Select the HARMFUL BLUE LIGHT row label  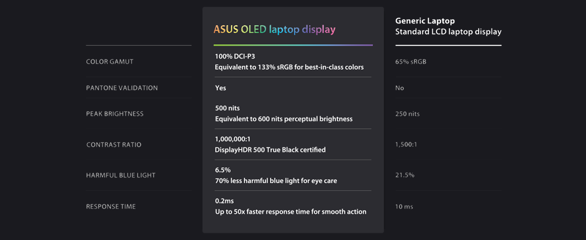click(120, 175)
